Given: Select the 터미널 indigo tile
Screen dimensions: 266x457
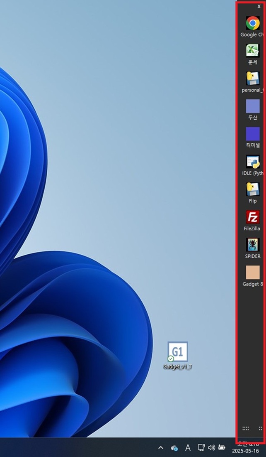Looking at the screenshot, I should [253, 134].
